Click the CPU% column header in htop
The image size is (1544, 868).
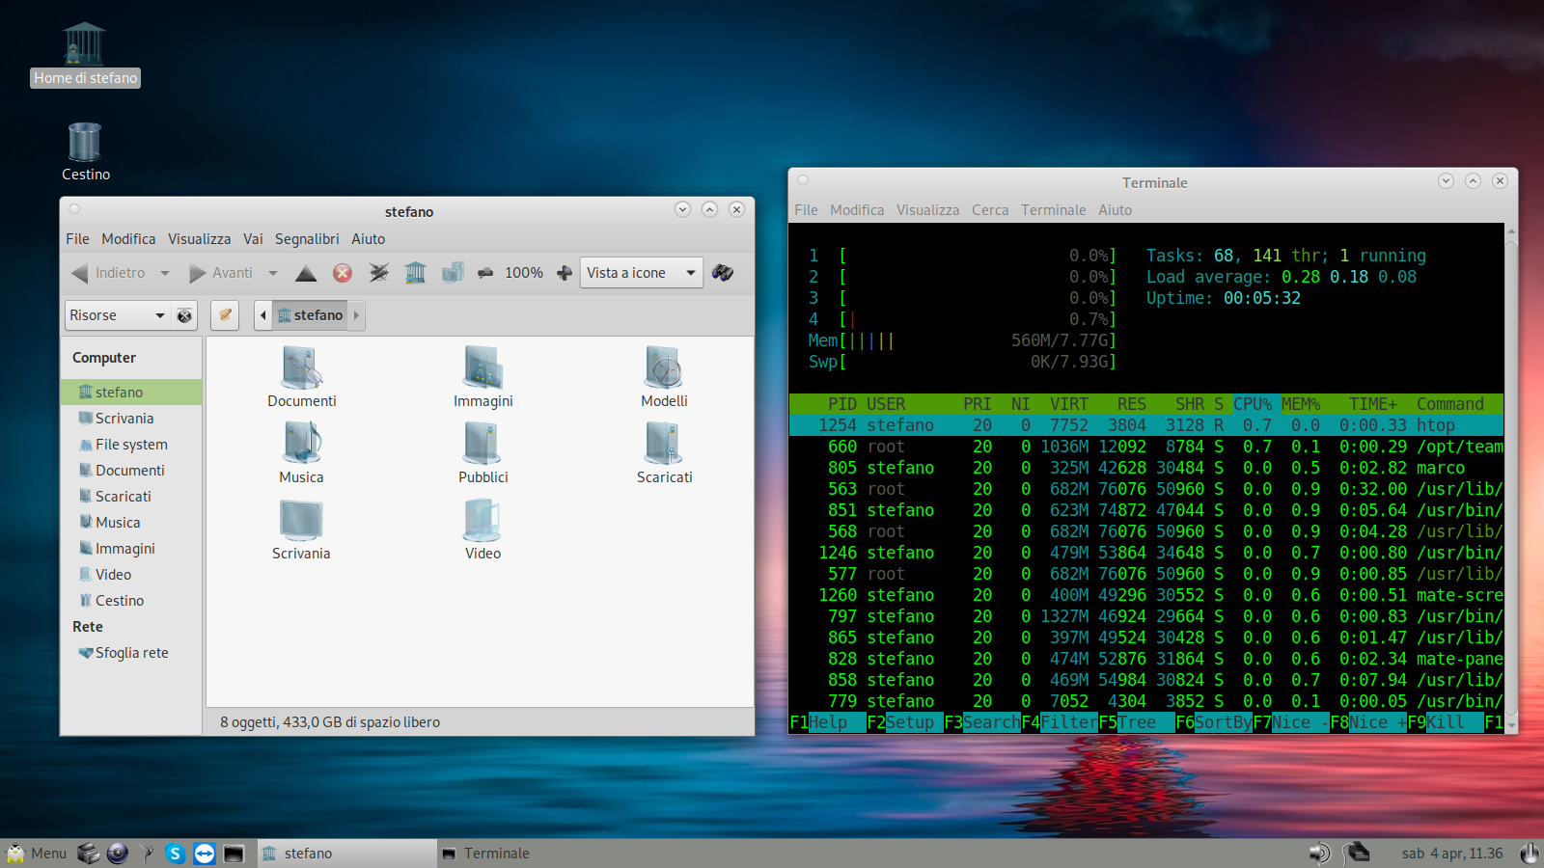pos(1253,404)
